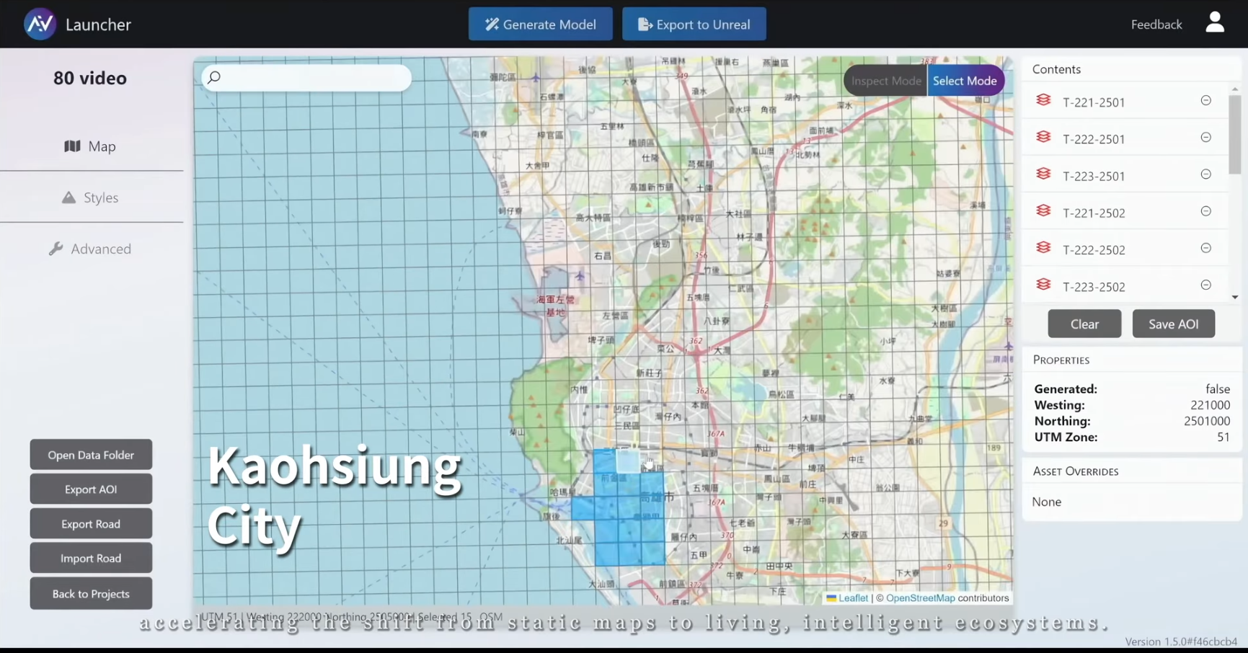
Task: Click the UTM Zone value 51
Action: (1223, 437)
